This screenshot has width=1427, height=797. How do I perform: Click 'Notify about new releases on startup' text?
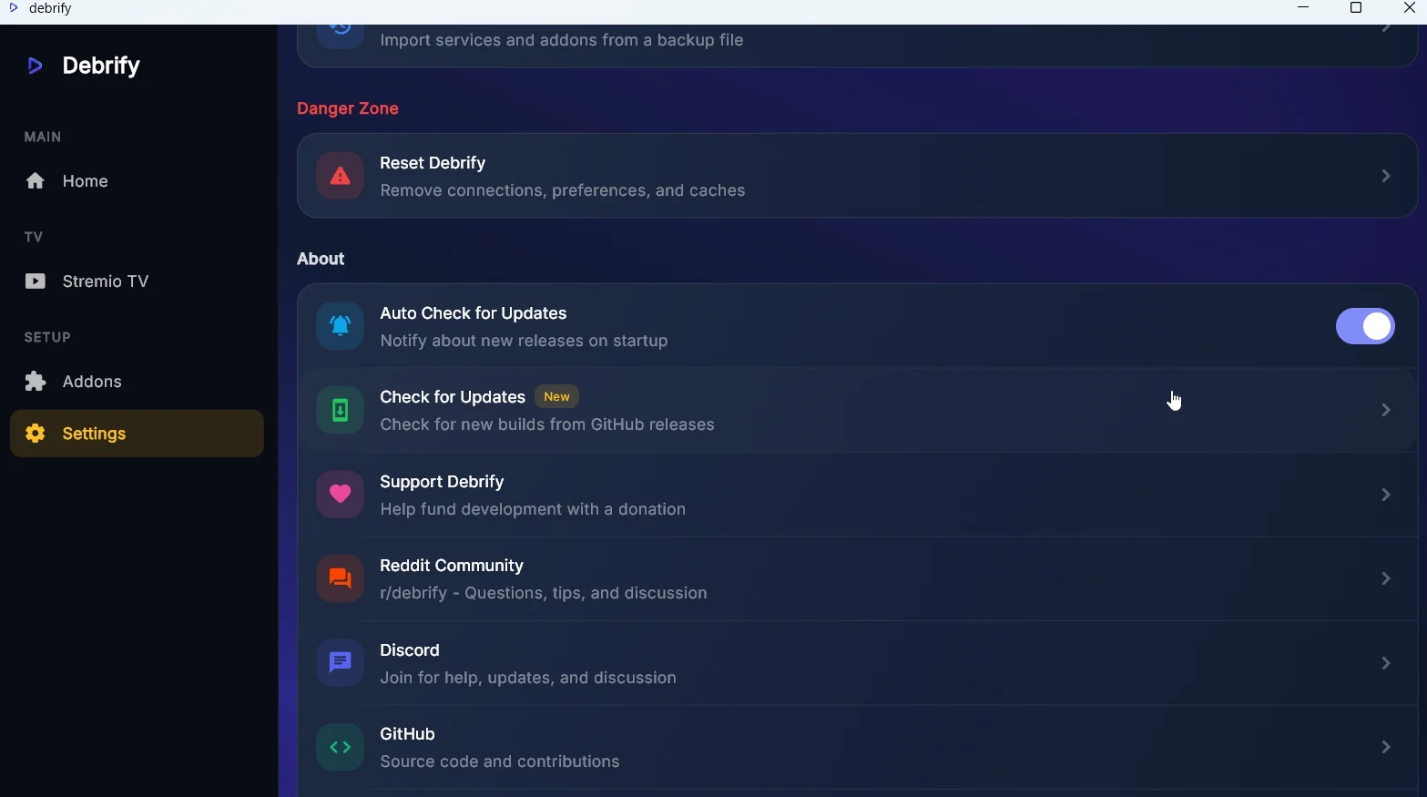[525, 342]
